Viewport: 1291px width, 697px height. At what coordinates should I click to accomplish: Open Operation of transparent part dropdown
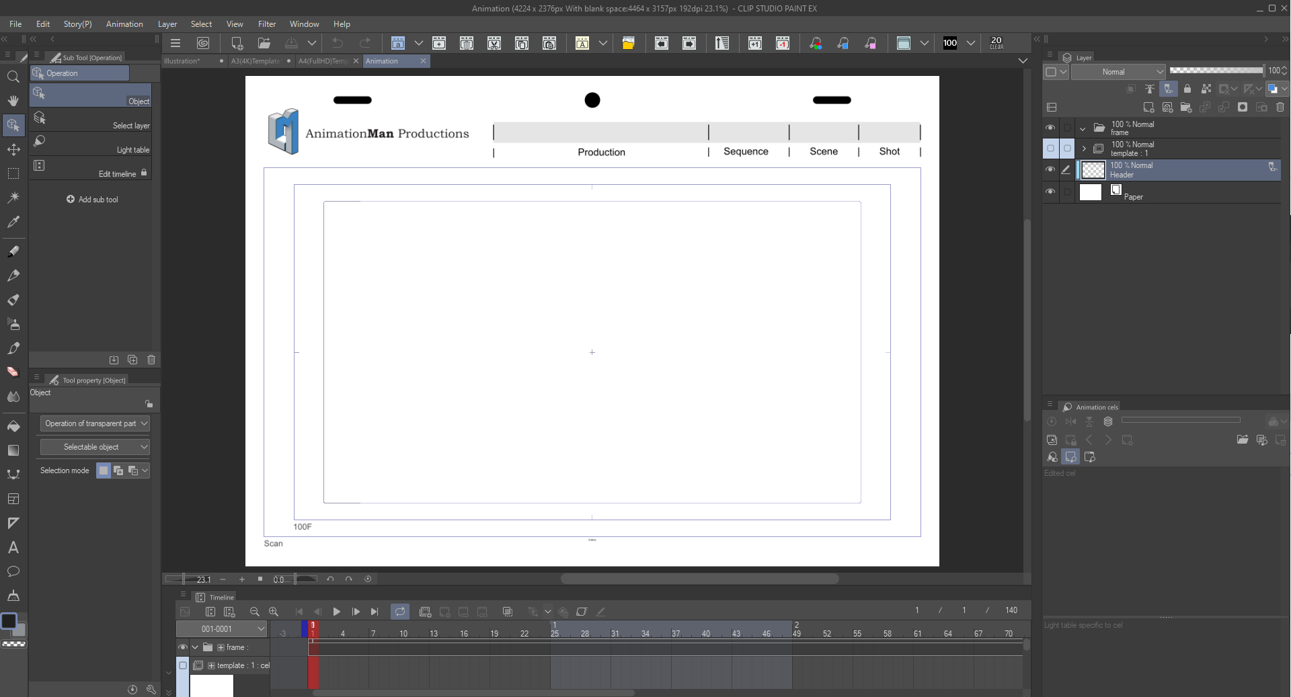pyautogui.click(x=95, y=423)
